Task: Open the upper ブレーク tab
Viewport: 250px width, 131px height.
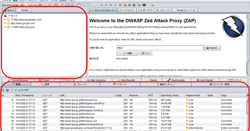Action: pos(163,10)
